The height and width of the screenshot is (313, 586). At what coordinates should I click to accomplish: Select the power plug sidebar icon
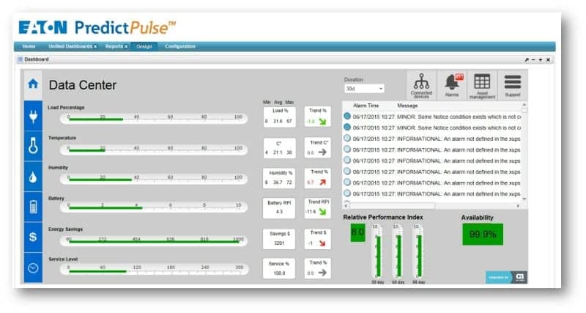[x=33, y=116]
